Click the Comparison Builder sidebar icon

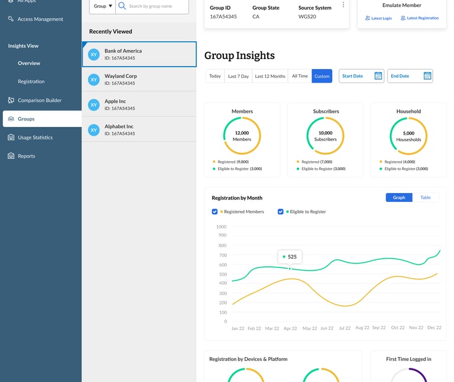[11, 100]
